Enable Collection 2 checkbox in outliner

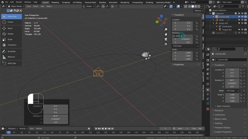(236, 33)
